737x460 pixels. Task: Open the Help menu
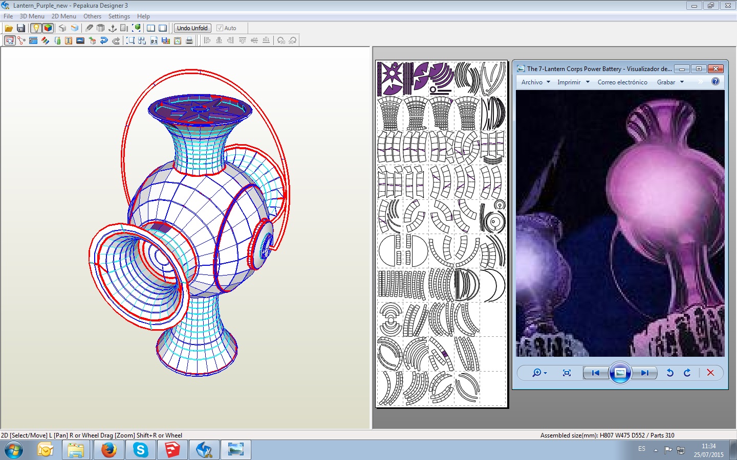143,16
